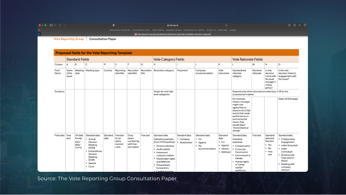
Task: Open the downloads icon
Action: (289, 25)
